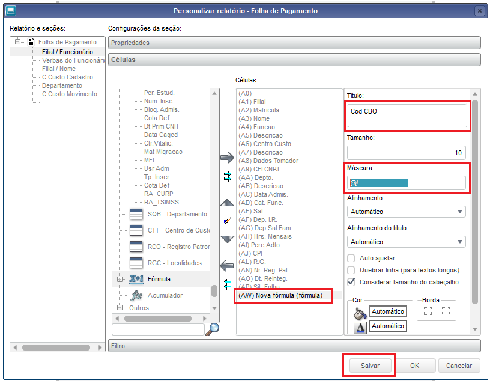The image size is (490, 383).
Task: Select the (A6) Centro Custo cell
Action: click(265, 144)
